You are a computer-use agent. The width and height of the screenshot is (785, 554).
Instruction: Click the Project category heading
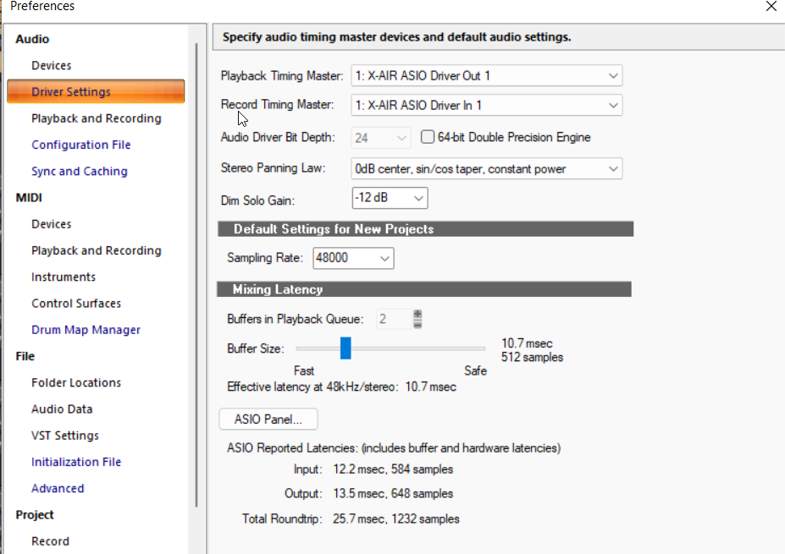tap(35, 515)
